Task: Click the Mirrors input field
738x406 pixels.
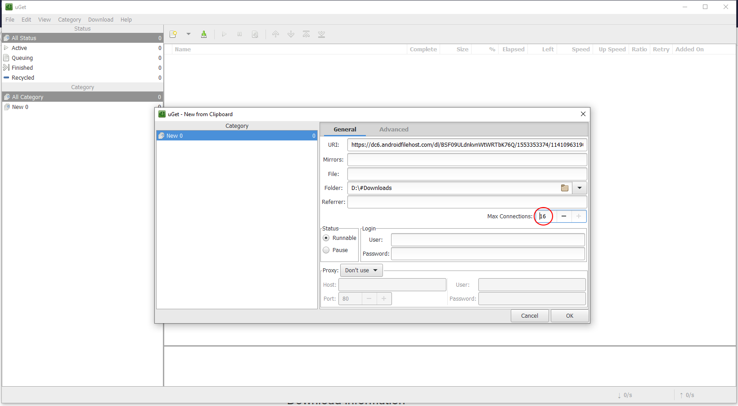Action: tap(467, 160)
